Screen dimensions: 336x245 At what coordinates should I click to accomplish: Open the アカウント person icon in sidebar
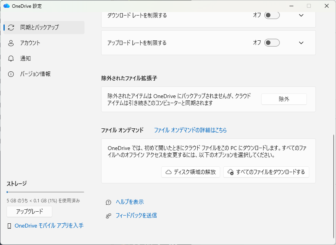(x=11, y=43)
